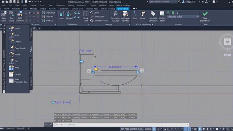
Task: Expand the Action Parameters panel
Action: (144, 24)
